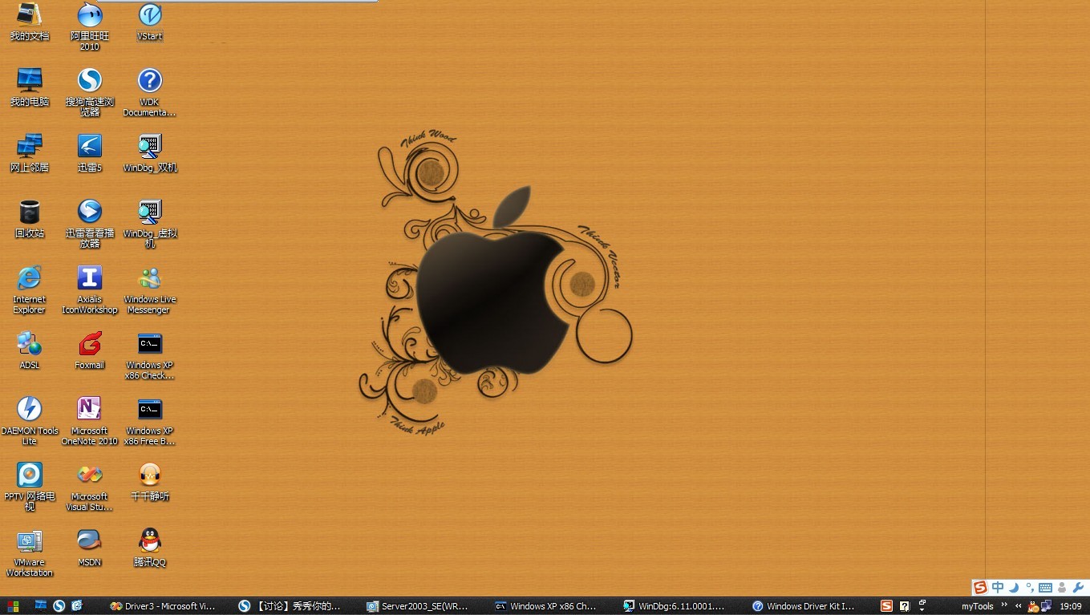The height and width of the screenshot is (615, 1090).
Task: Select the 回收站 recycle bin icon
Action: [30, 219]
